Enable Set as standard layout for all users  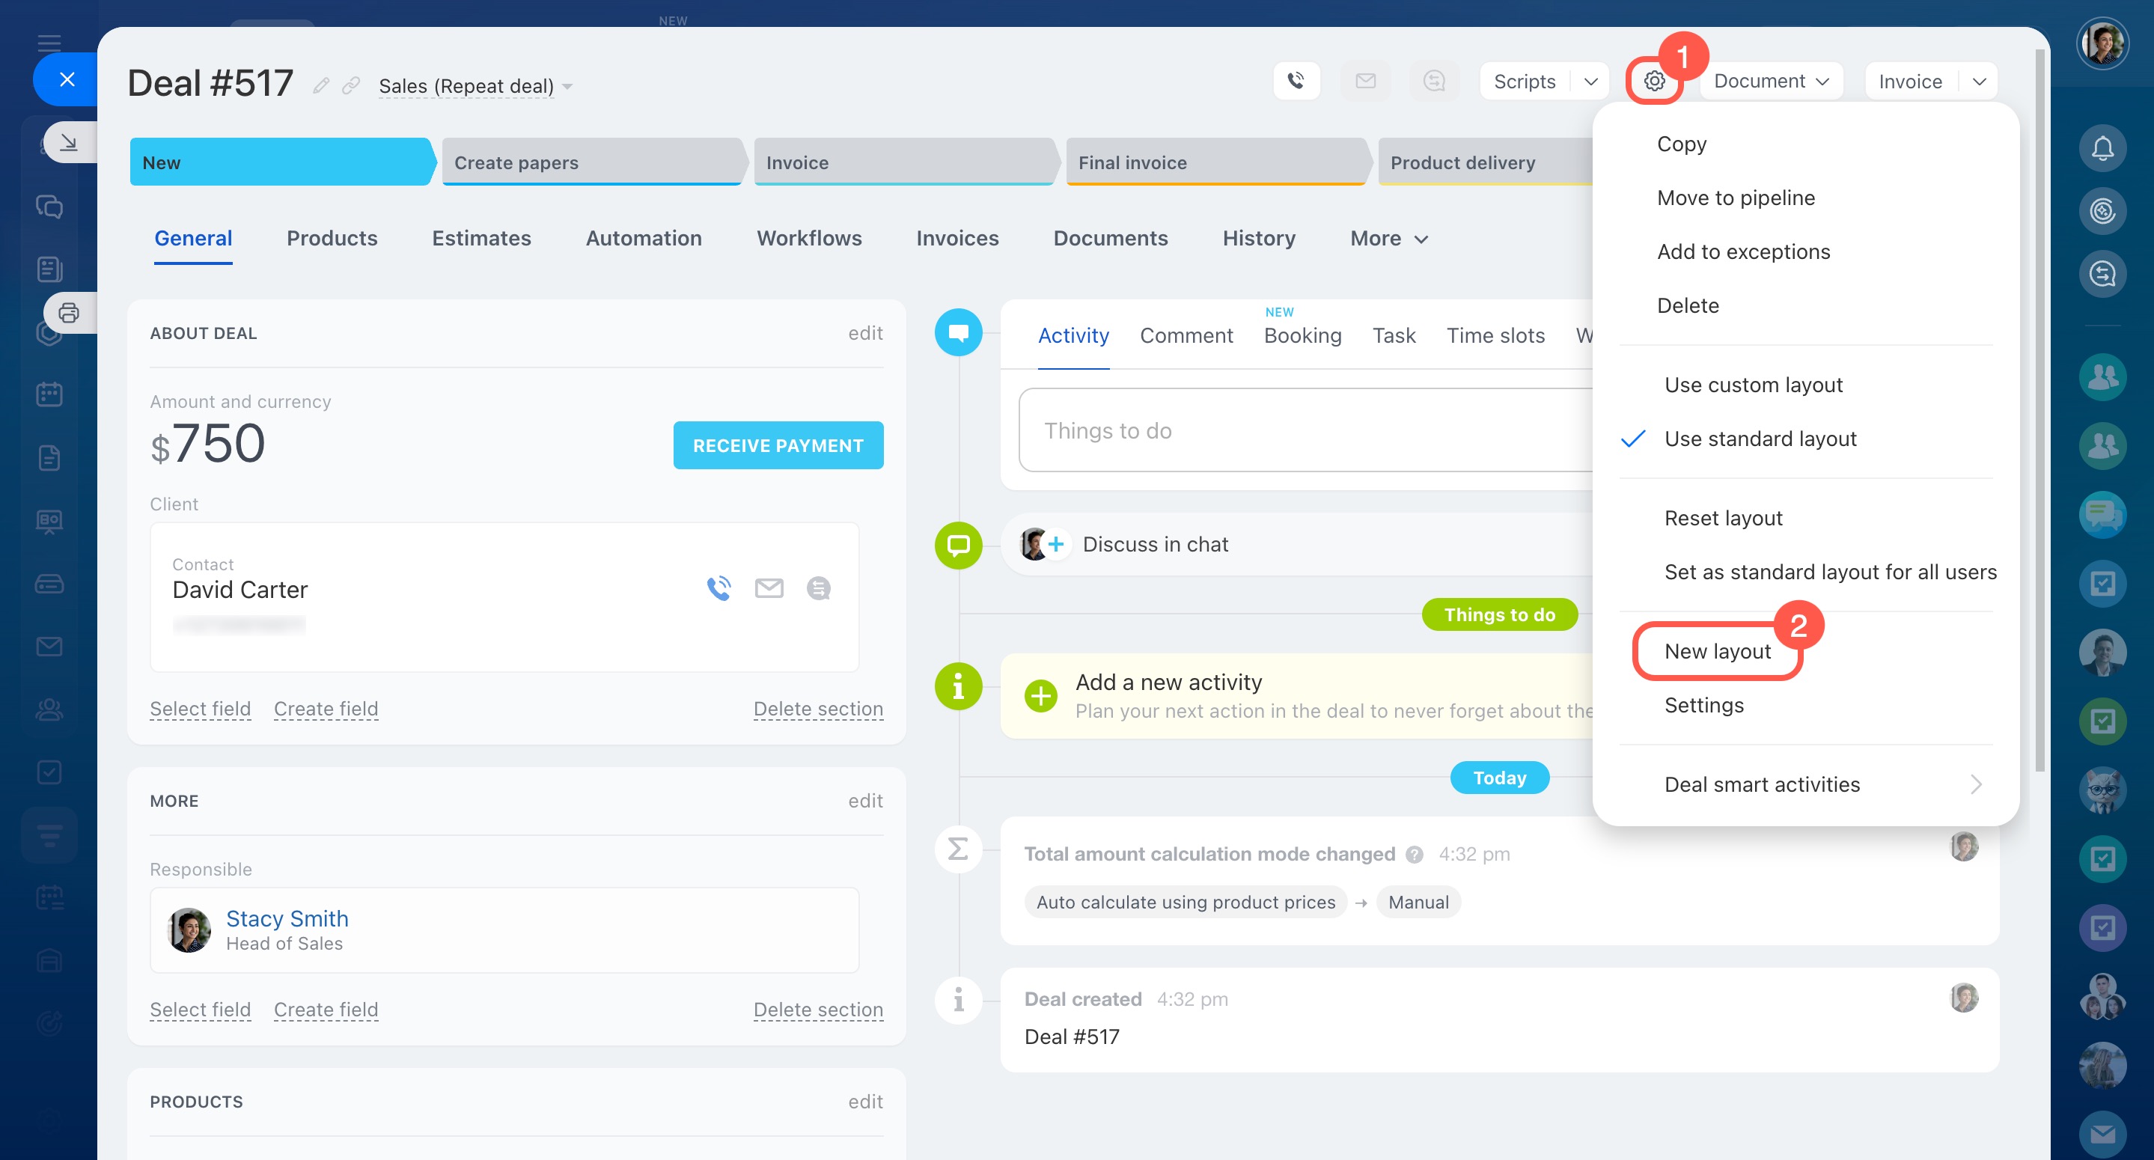pos(1830,572)
